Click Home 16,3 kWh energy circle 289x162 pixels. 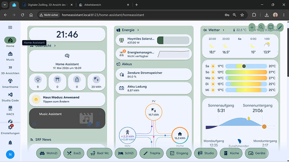click(180, 136)
